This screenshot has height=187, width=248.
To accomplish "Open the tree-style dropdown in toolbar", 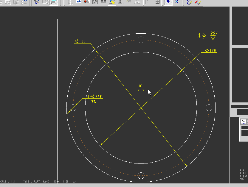I will 70,2.
